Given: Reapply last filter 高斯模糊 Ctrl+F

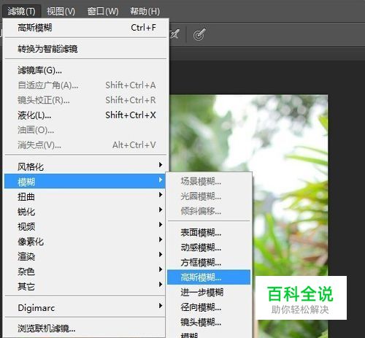Looking at the screenshot, I should (x=85, y=28).
